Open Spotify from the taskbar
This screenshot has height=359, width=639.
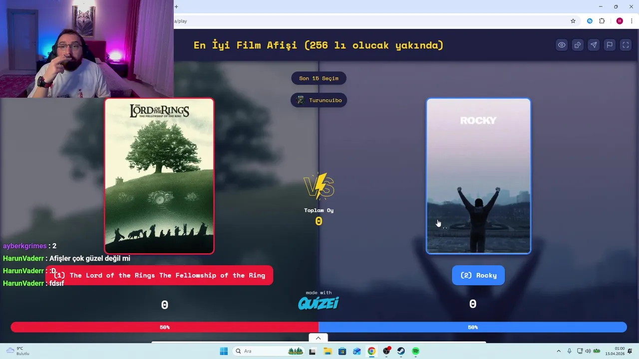coord(415,351)
